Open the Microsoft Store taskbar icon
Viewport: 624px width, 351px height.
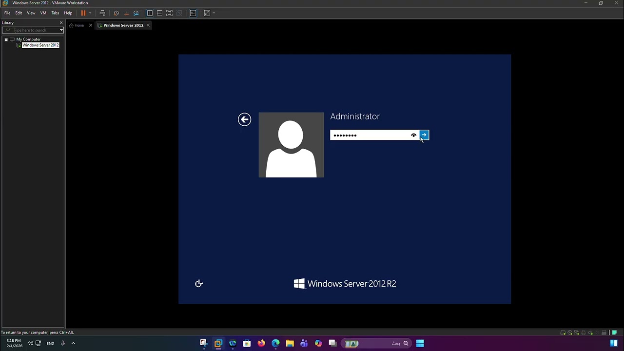247,343
